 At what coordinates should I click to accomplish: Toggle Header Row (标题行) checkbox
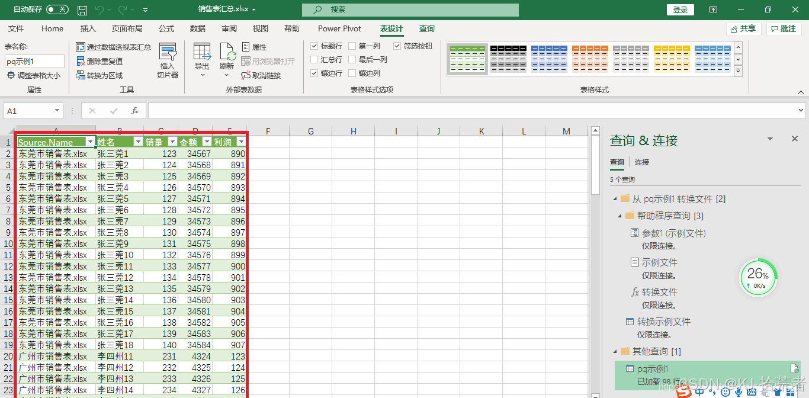pyautogui.click(x=314, y=46)
